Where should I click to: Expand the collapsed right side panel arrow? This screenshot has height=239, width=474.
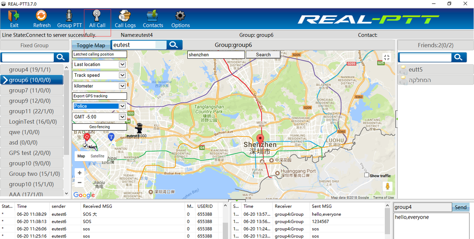(397, 119)
